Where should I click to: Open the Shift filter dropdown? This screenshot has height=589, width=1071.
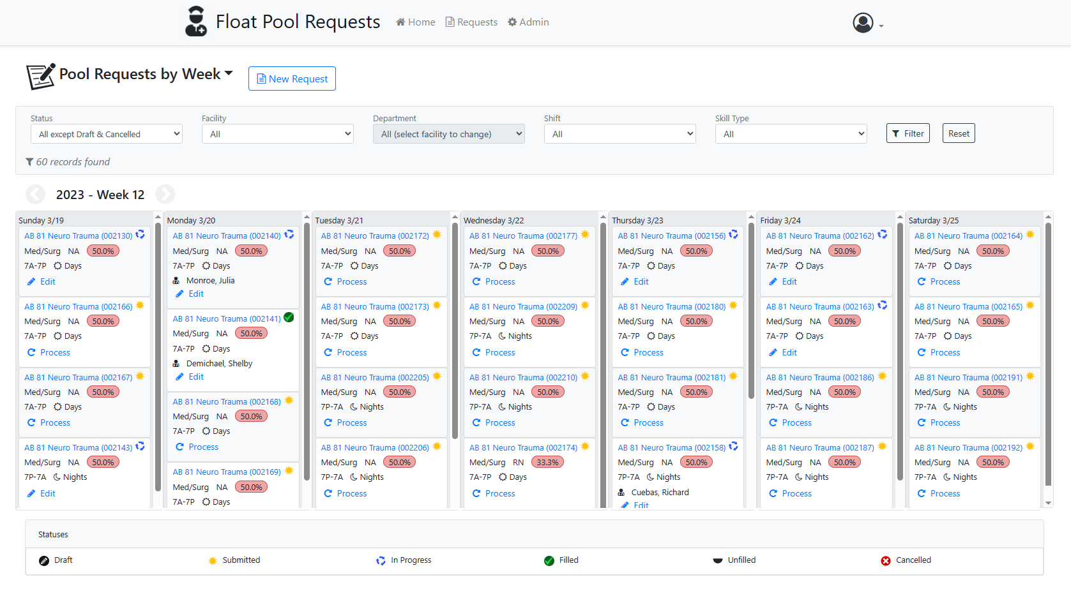coord(620,134)
